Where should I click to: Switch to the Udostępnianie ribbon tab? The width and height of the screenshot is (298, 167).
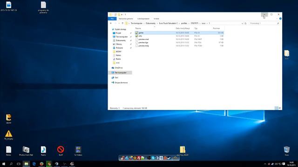coord(143,19)
